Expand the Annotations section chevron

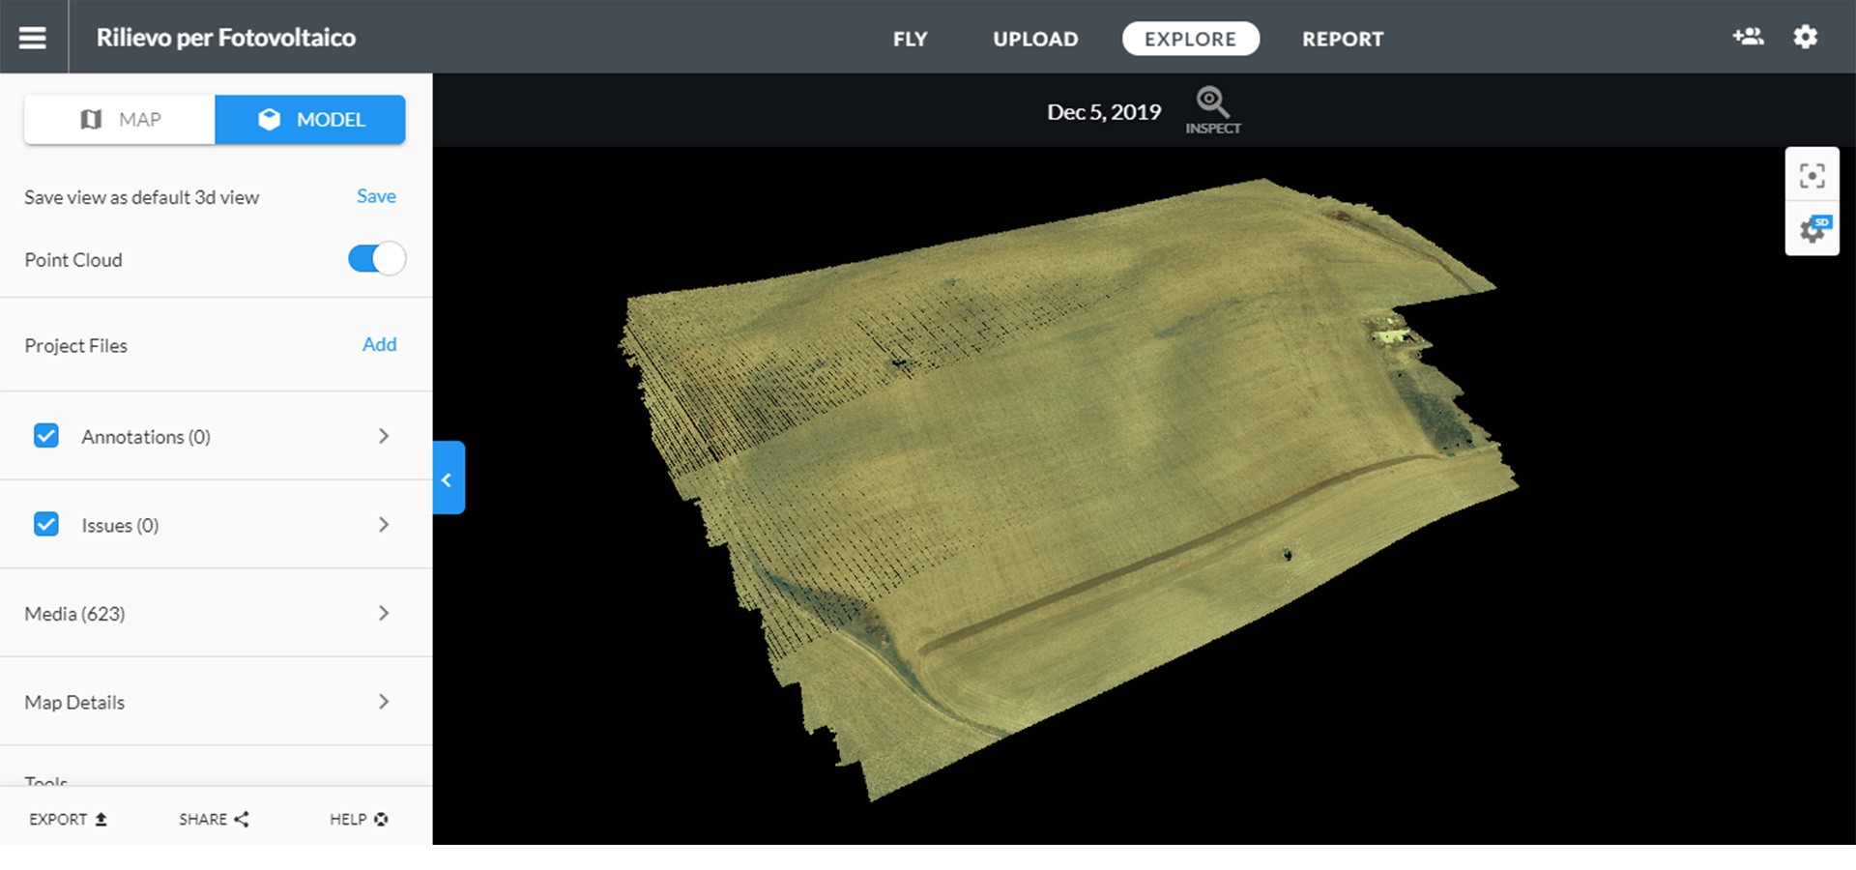384,436
